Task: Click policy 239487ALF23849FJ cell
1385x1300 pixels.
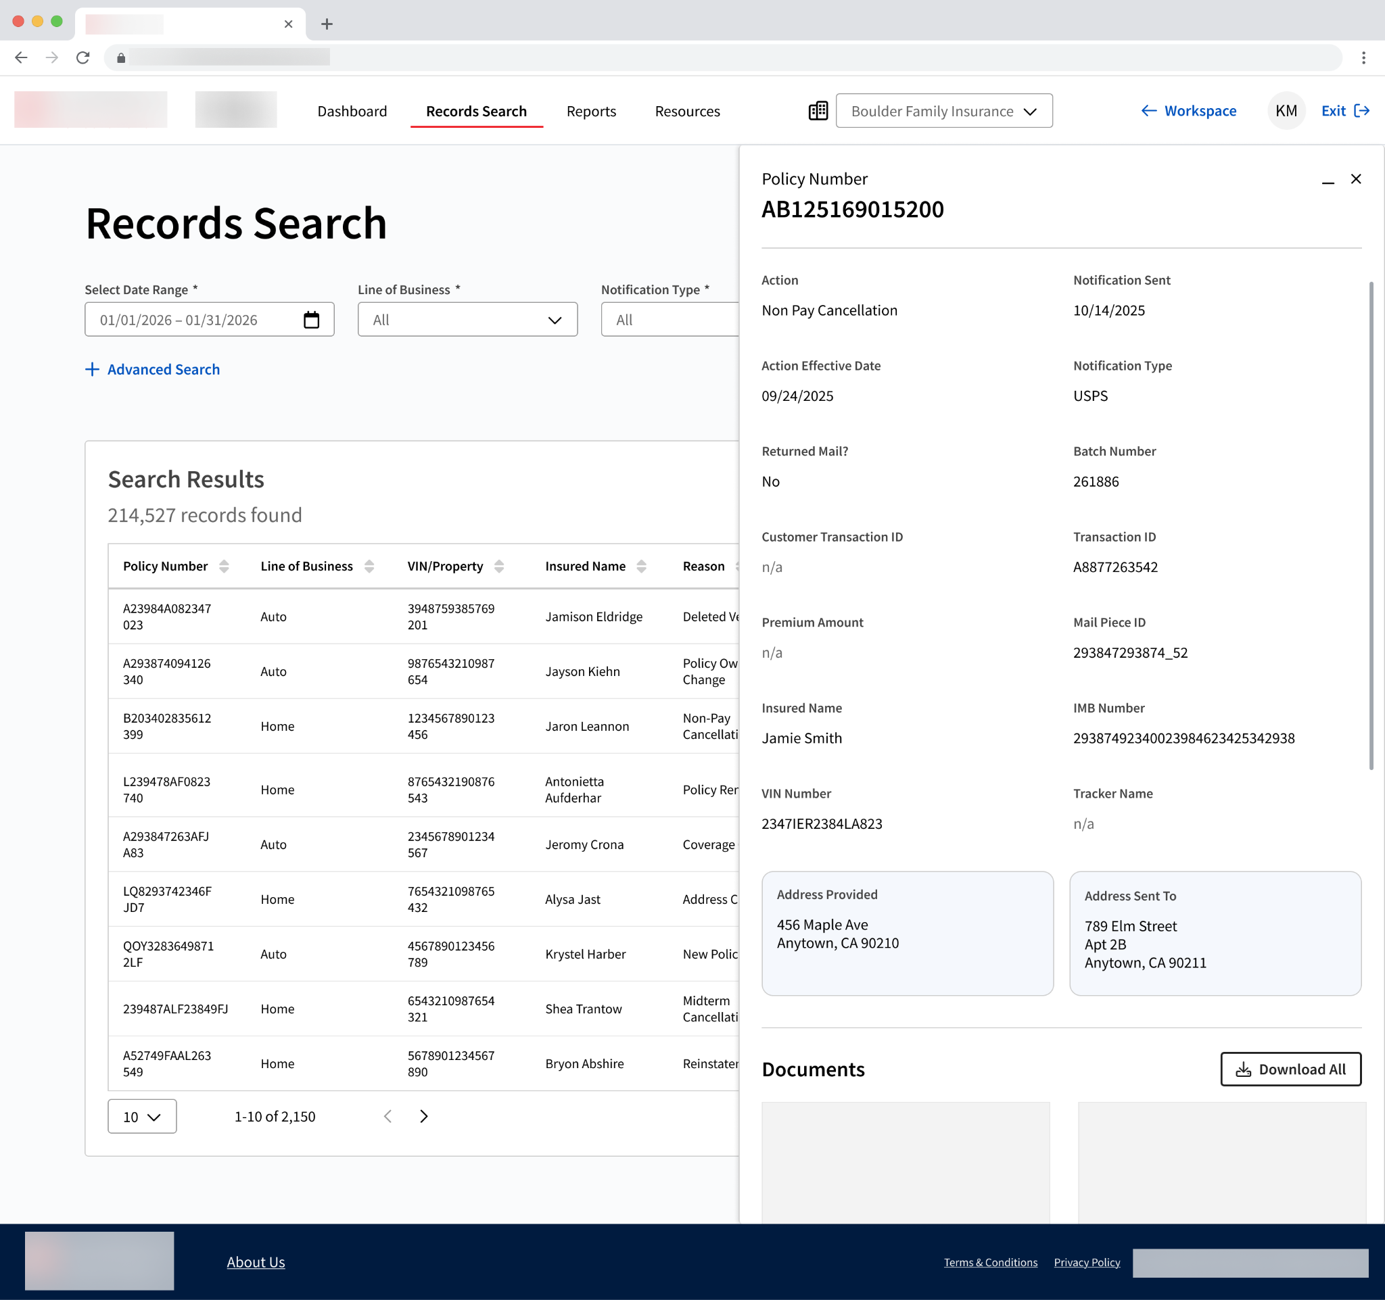Action: click(176, 1008)
